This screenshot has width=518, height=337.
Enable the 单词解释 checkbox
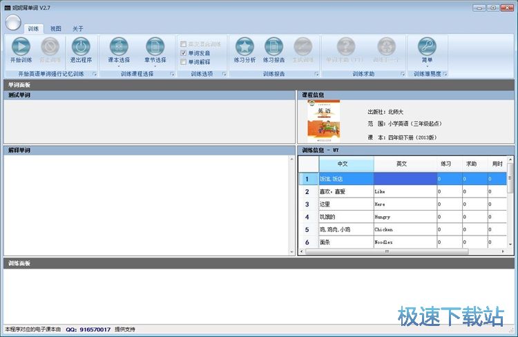(183, 61)
